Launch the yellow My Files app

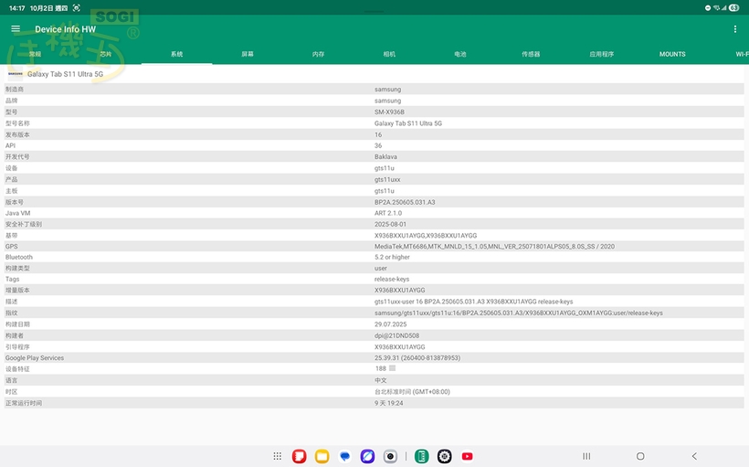[x=322, y=456]
